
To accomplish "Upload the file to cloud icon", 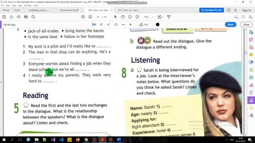I will pos(19,17).
